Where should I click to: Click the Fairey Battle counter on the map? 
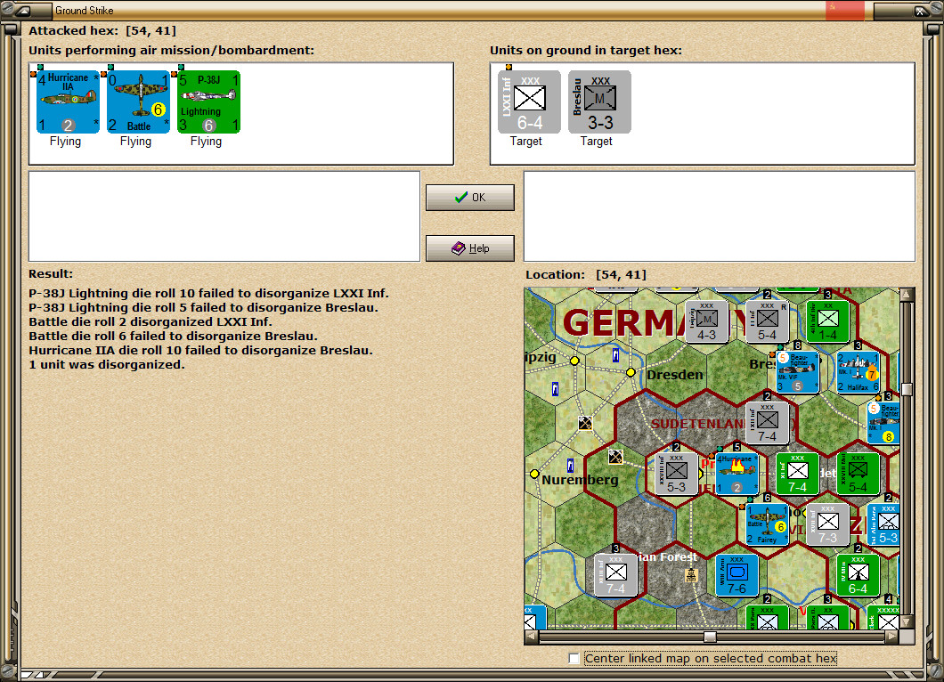(767, 525)
